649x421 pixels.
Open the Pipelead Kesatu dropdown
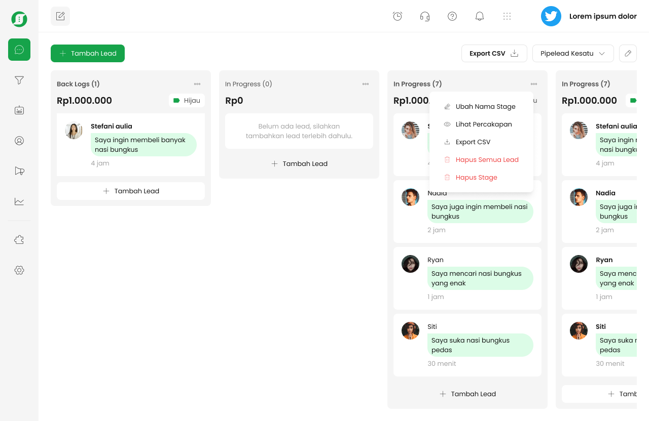point(572,53)
